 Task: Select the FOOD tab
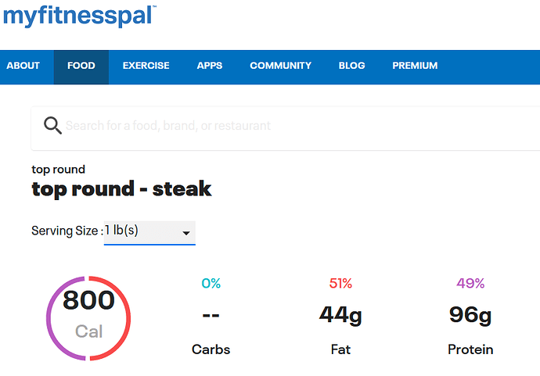tap(81, 67)
